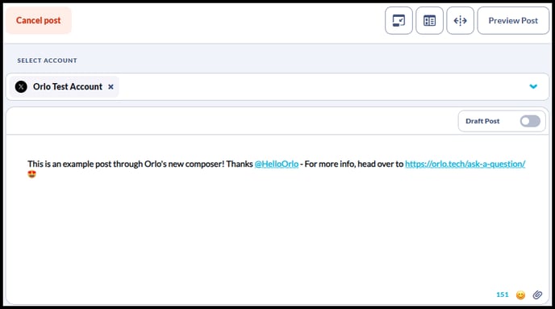The height and width of the screenshot is (309, 555).
Task: Toggle the Draft Post switch
Action: [530, 121]
